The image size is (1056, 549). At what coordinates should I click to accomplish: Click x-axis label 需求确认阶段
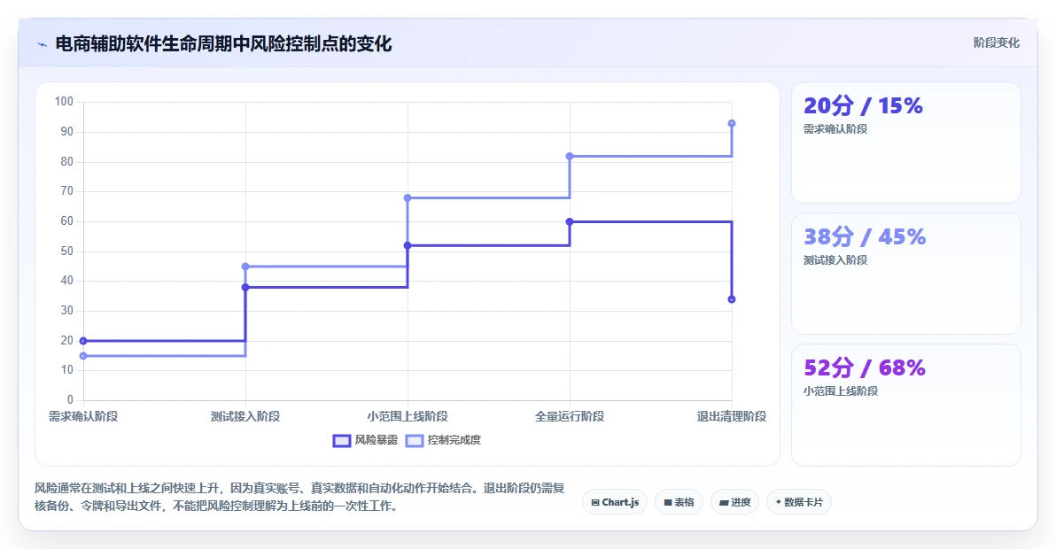83,416
